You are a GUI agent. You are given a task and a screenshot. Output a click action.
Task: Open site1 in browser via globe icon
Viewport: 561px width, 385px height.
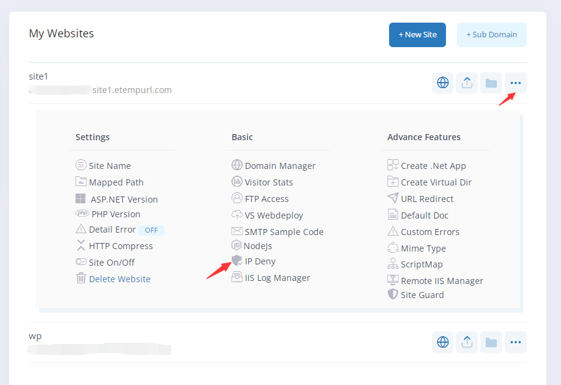click(442, 83)
